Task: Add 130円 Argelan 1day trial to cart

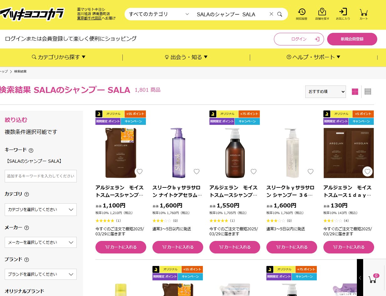Action: [x=349, y=247]
